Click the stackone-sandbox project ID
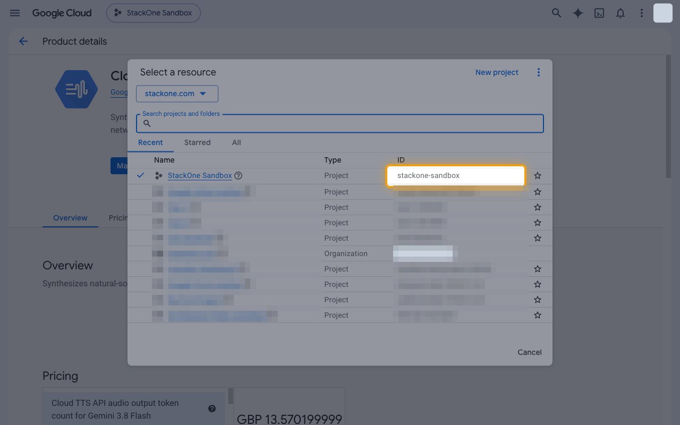The height and width of the screenshot is (425, 680). click(x=428, y=175)
